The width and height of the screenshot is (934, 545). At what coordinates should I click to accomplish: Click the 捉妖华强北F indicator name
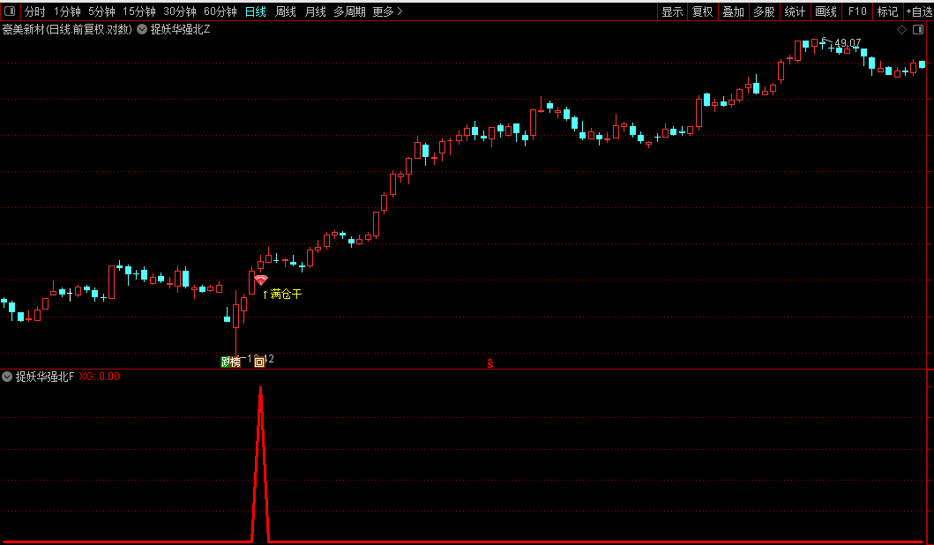coord(45,377)
